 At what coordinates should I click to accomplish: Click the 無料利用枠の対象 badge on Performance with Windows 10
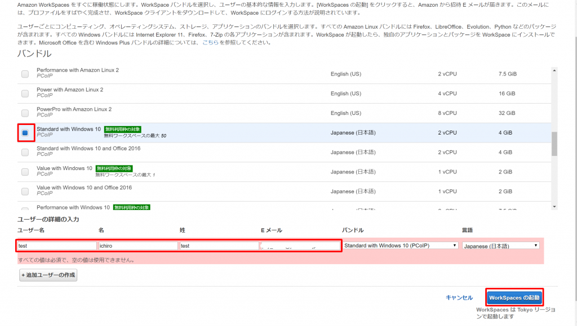pyautogui.click(x=131, y=207)
